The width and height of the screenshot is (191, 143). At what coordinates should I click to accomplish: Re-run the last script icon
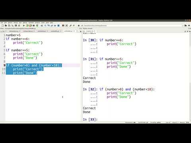tap(37, 25)
